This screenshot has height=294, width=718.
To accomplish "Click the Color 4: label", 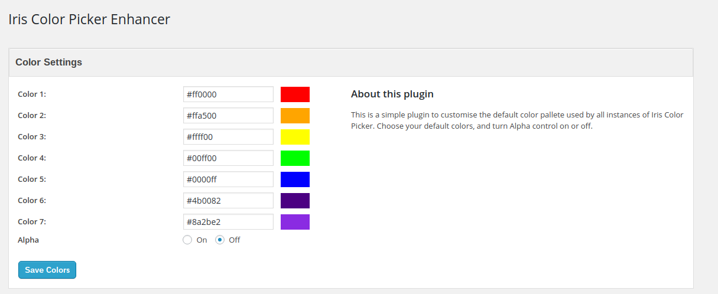I will click(32, 158).
